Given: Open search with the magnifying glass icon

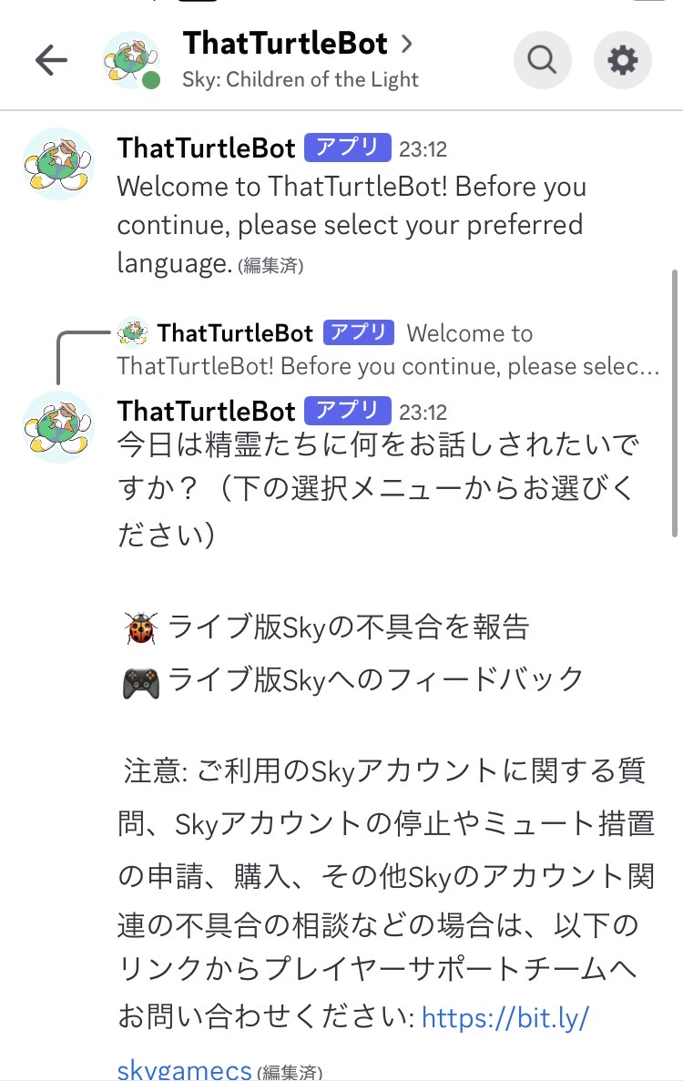Looking at the screenshot, I should click(542, 60).
